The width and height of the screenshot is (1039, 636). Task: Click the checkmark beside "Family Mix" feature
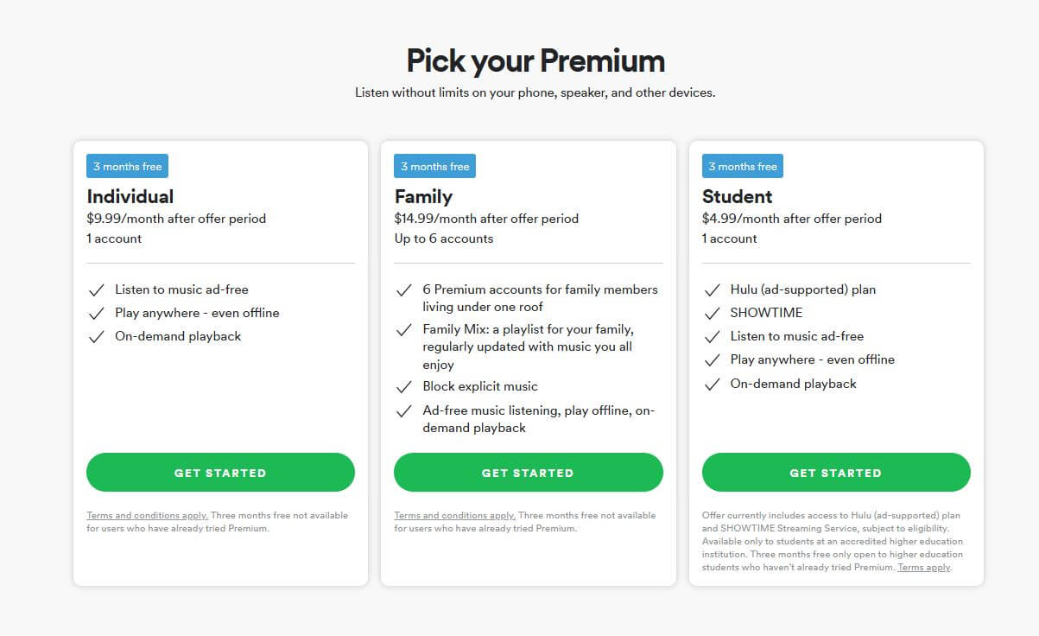(x=404, y=330)
